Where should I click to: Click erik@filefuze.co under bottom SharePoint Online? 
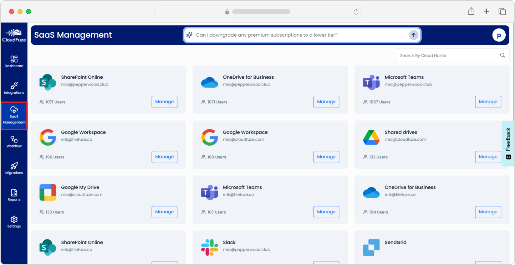77,250
